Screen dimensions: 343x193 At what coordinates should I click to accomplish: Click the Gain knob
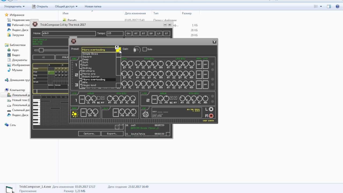(137, 50)
